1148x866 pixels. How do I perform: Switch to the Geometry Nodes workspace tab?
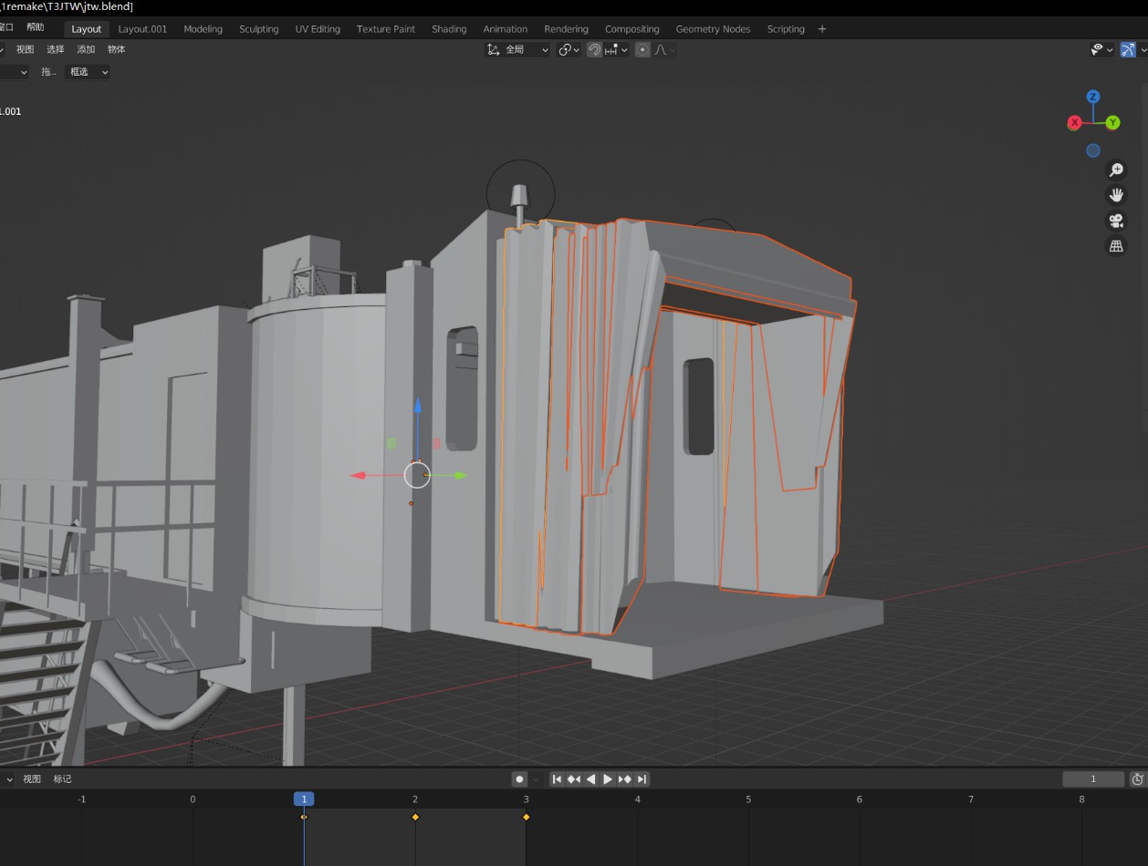(x=713, y=29)
